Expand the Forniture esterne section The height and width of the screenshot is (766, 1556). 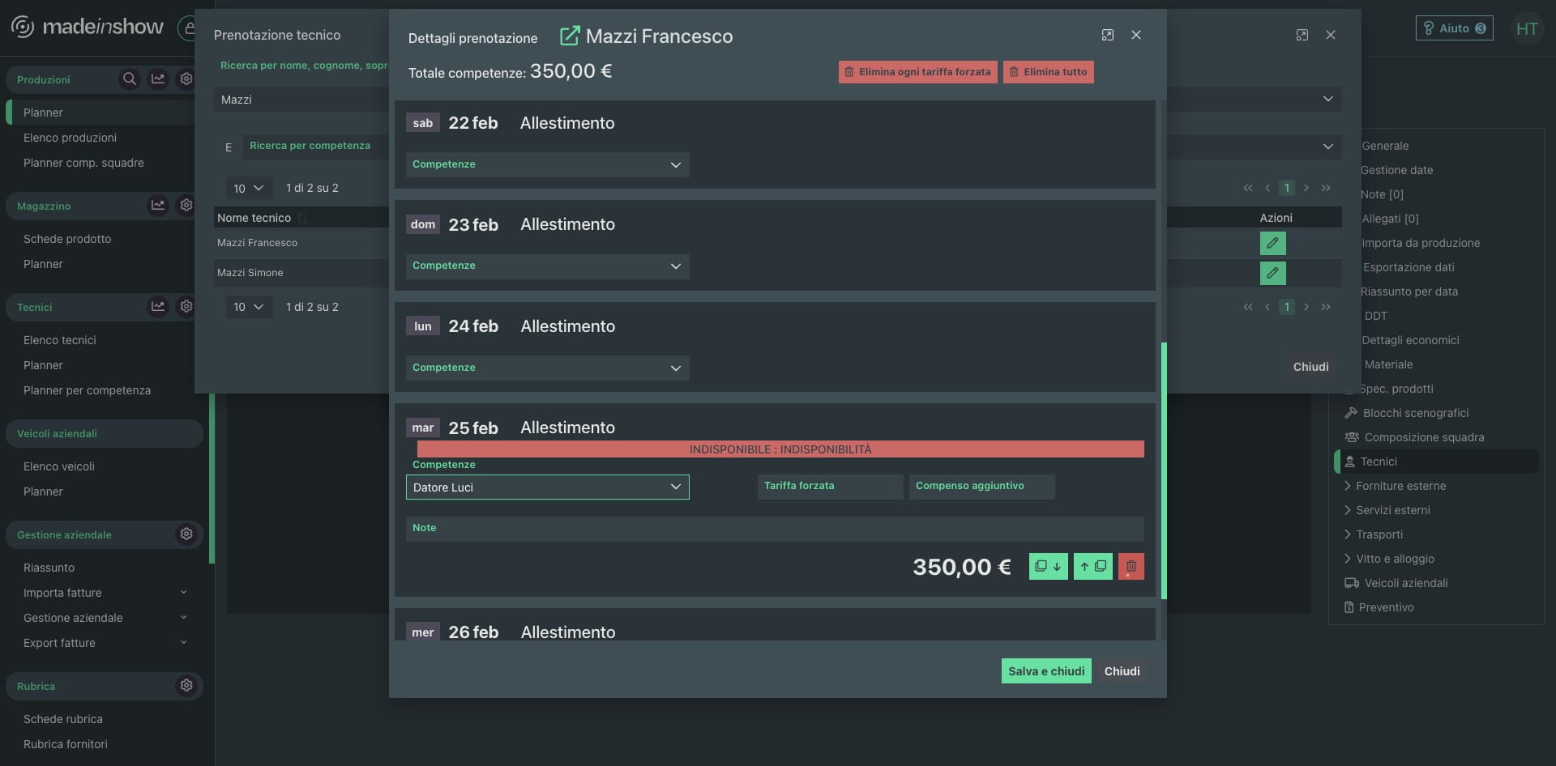(1400, 486)
